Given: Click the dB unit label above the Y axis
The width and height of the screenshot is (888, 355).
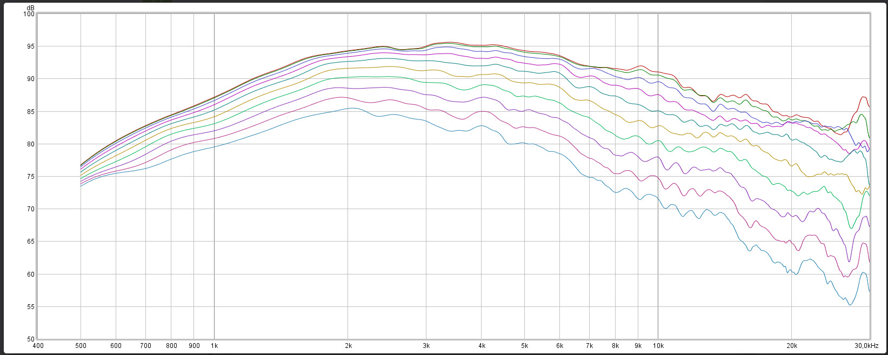Looking at the screenshot, I should point(30,8).
